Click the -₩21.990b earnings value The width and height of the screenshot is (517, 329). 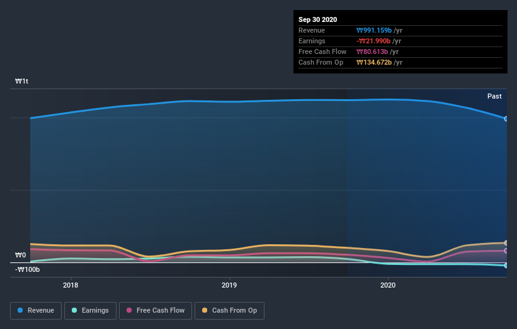[373, 41]
